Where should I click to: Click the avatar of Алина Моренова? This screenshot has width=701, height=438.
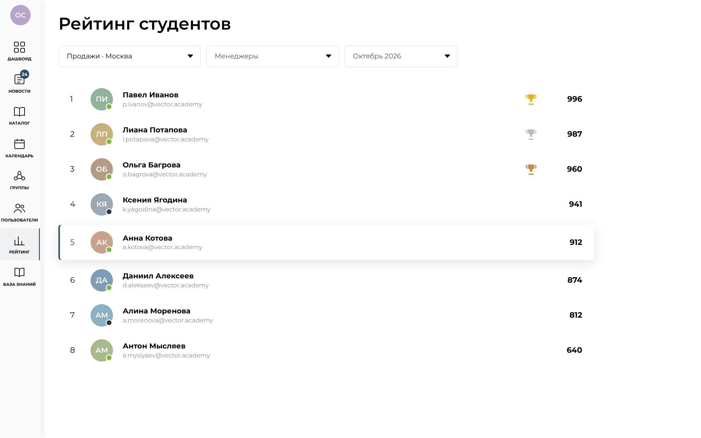(x=102, y=315)
